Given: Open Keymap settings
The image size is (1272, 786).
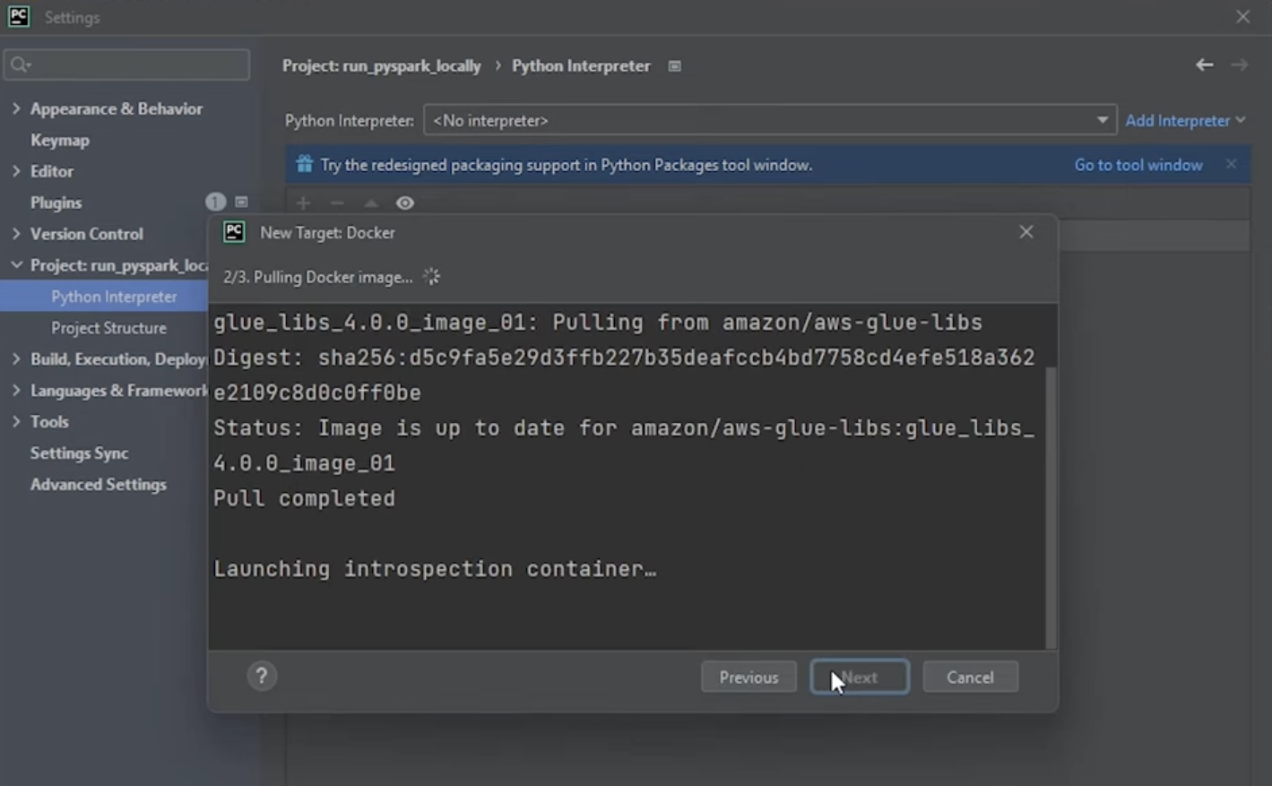Looking at the screenshot, I should [60, 140].
